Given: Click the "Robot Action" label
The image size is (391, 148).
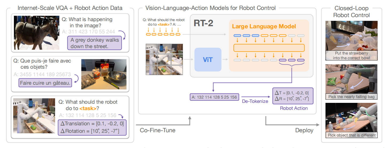Looking at the screenshot, I should click(x=294, y=108).
